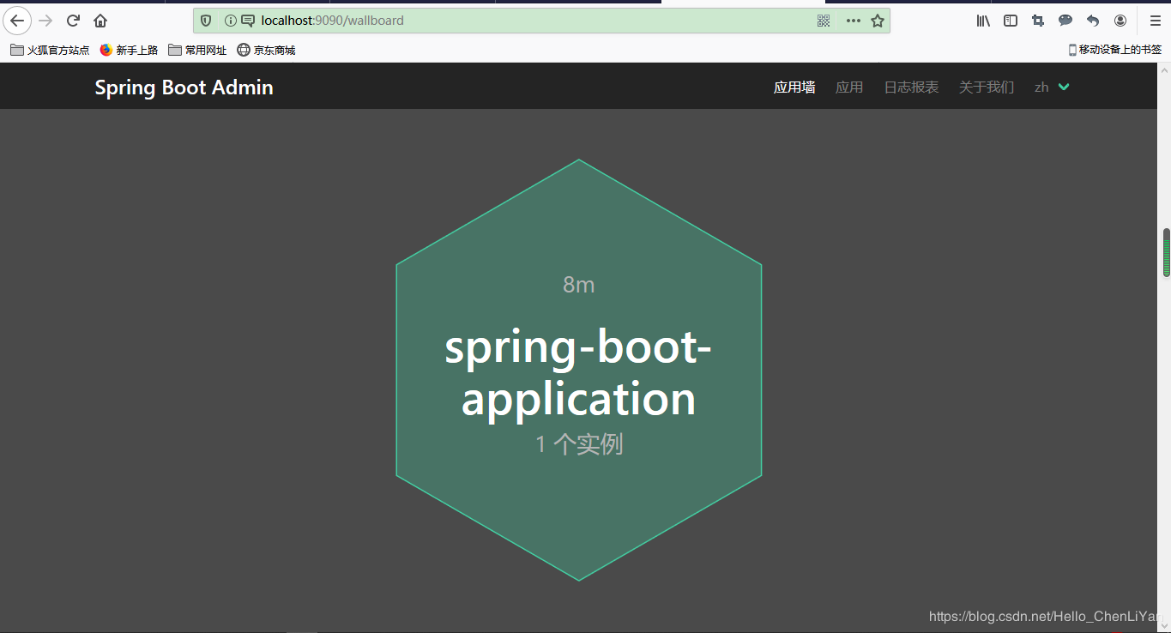This screenshot has height=633, width=1171.
Task: Open the 京东商城 bookmark
Action: pyautogui.click(x=269, y=50)
